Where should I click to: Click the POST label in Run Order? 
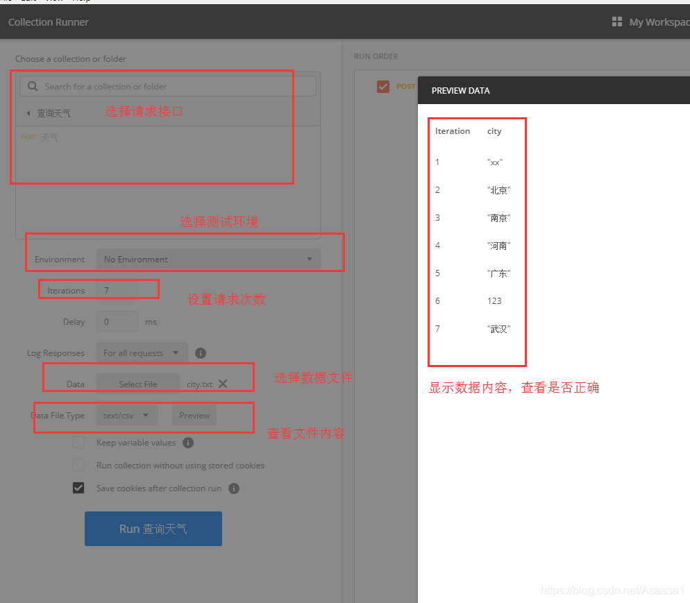click(x=405, y=87)
